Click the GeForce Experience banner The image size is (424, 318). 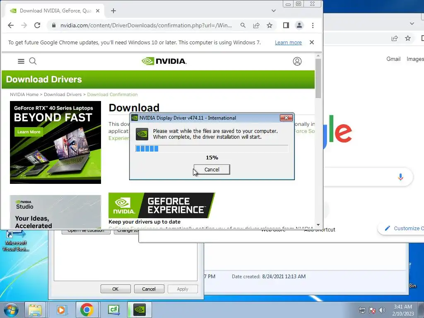tap(161, 205)
